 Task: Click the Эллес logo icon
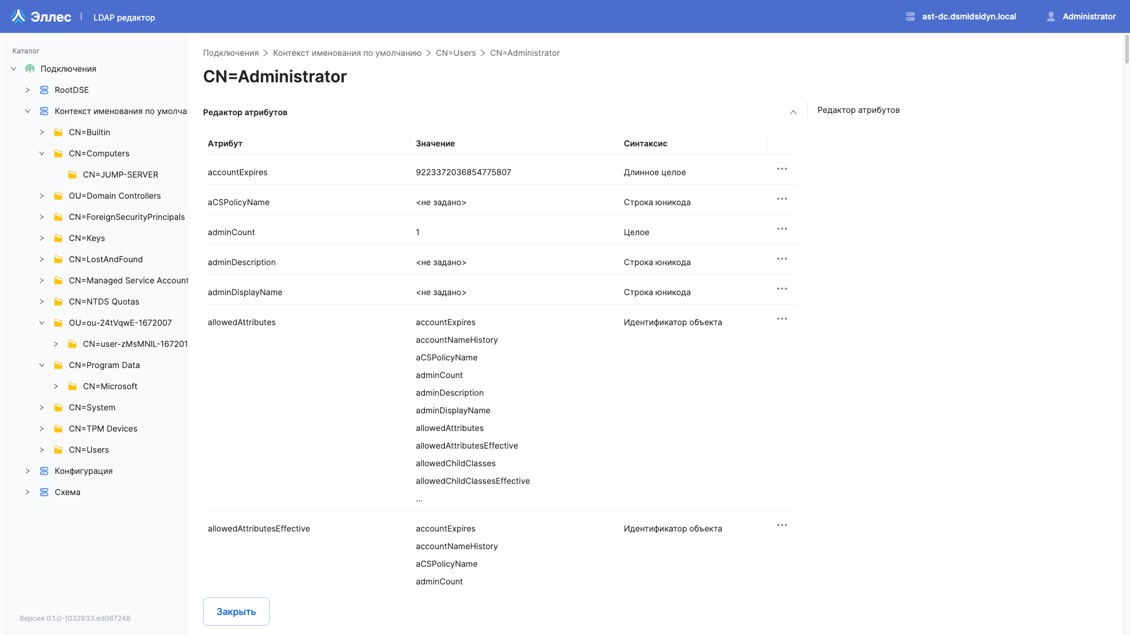point(18,16)
